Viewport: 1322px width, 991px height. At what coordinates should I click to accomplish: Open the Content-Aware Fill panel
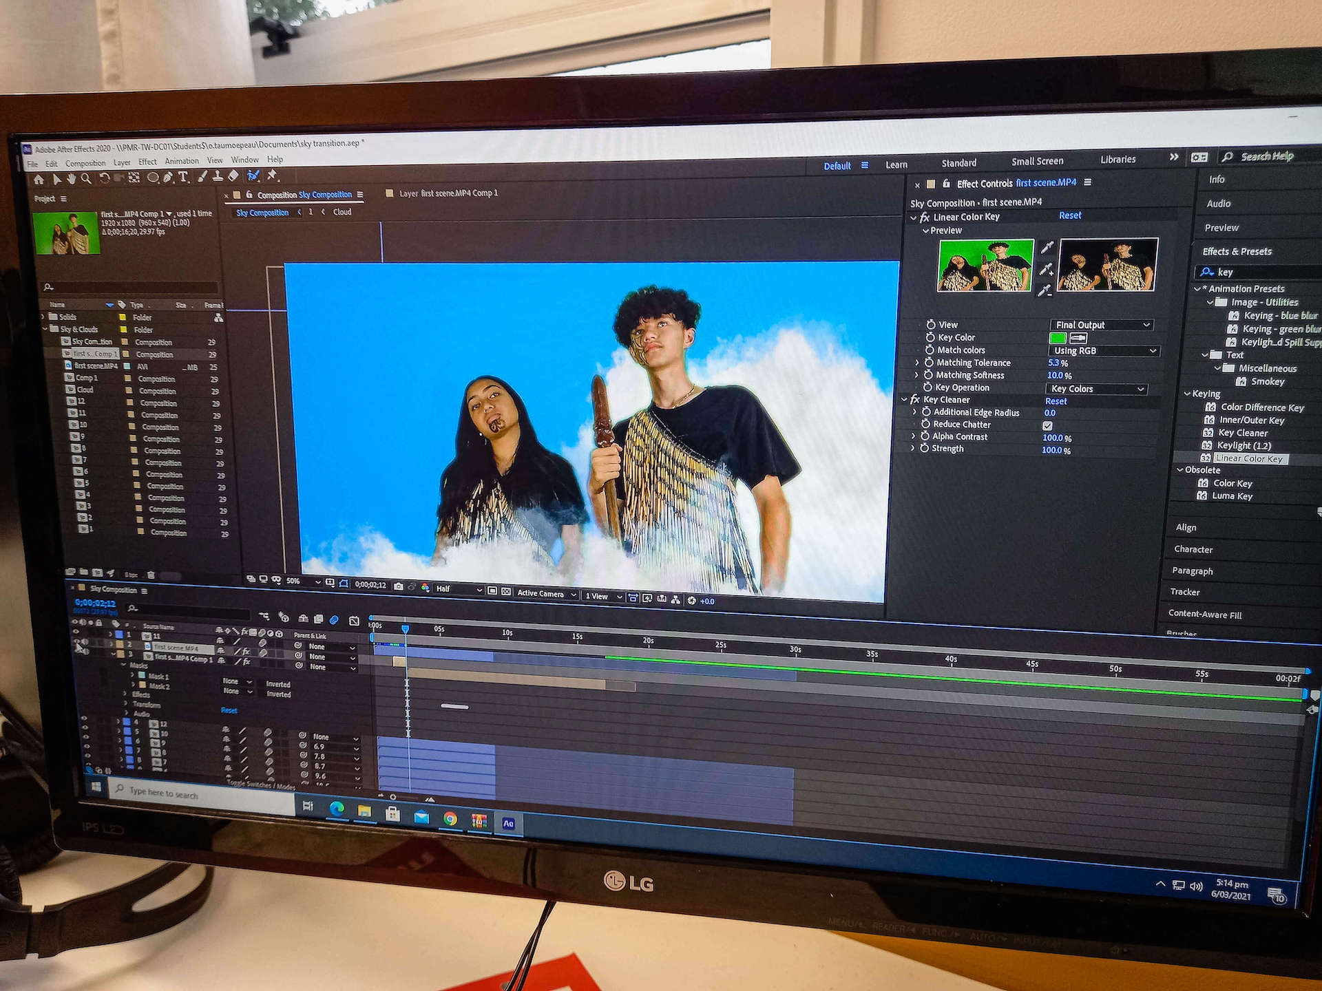click(1205, 614)
